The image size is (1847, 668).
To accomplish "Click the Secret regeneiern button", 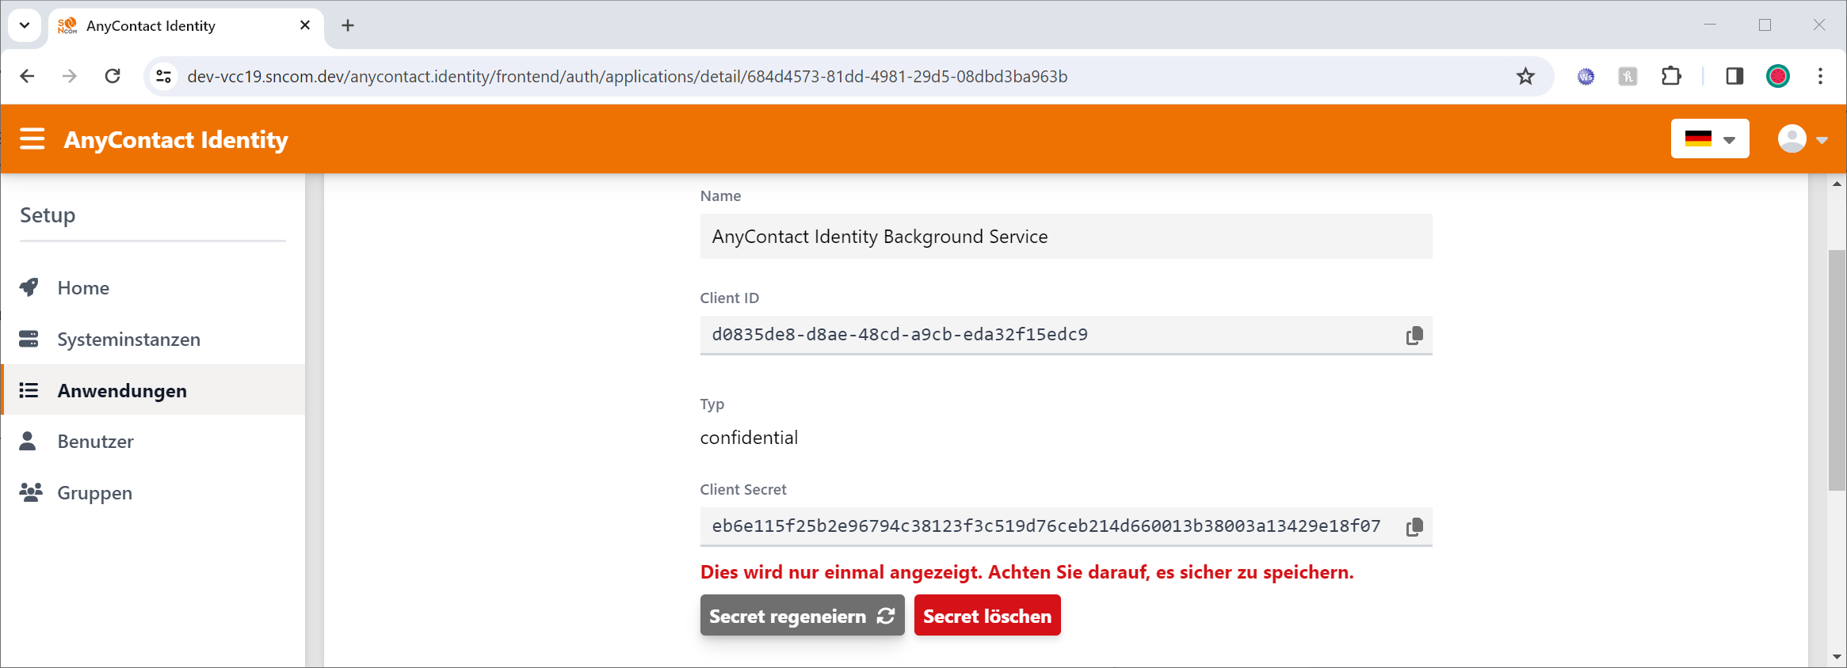I will tap(801, 616).
